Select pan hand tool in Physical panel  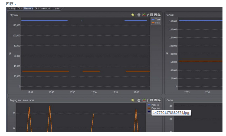tap(139, 15)
